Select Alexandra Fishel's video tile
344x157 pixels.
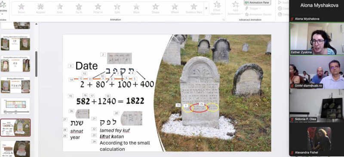tap(317, 139)
